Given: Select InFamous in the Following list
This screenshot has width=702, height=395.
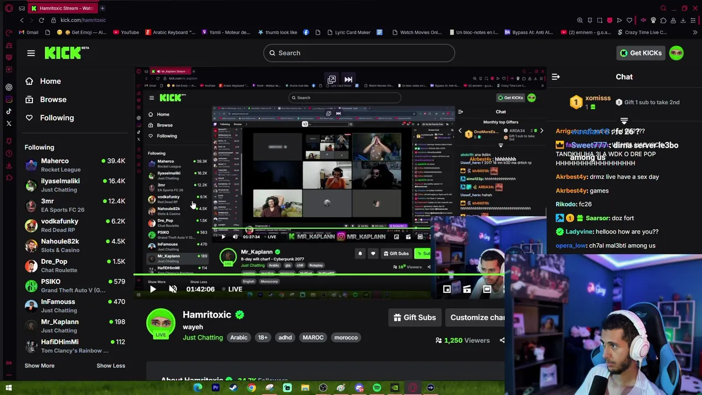Looking at the screenshot, I should [x=75, y=306].
